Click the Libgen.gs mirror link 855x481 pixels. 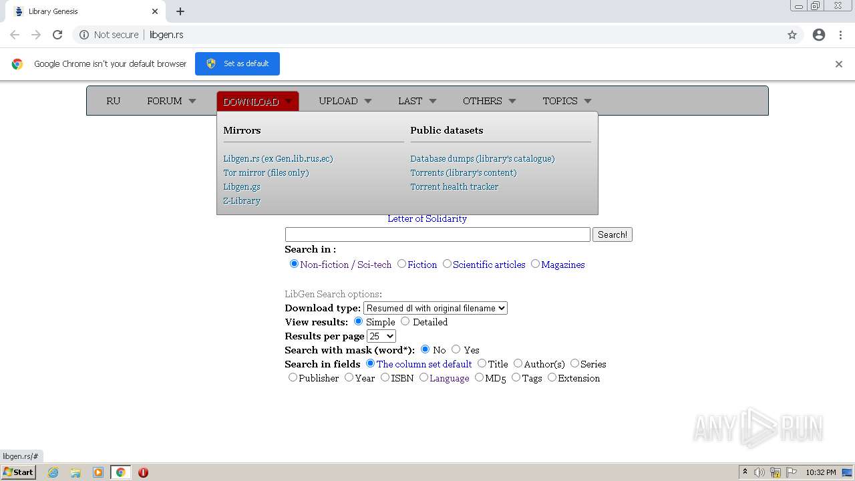242,187
